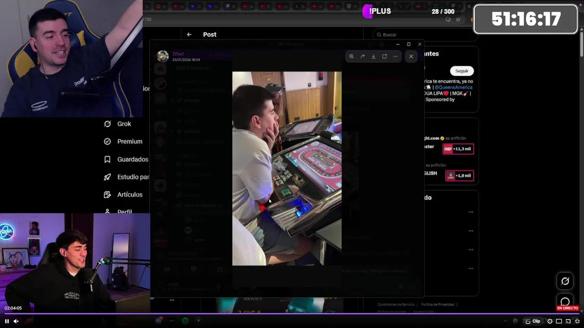Forward the image with arrow icon

(362, 56)
